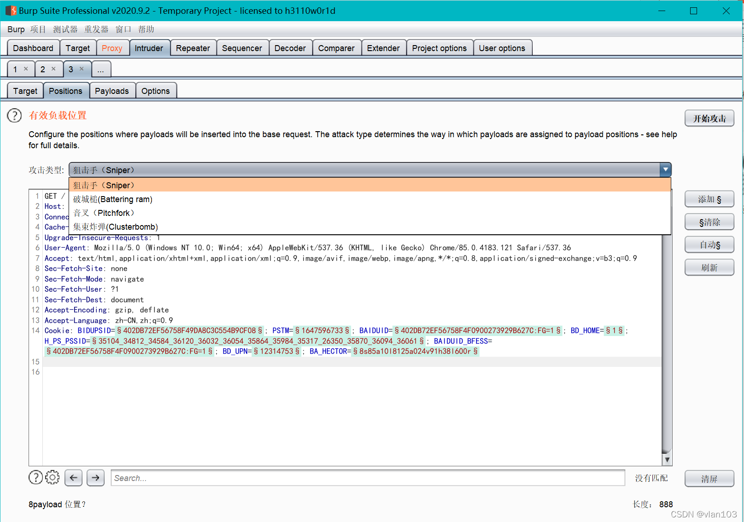This screenshot has height=522, width=744.
Task: Expand the attack type dropdown arrow
Action: tap(665, 170)
